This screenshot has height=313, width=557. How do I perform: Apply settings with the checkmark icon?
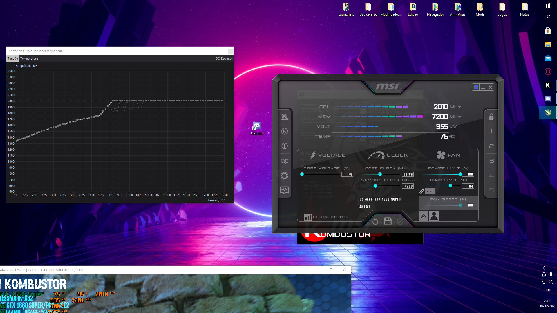click(400, 221)
